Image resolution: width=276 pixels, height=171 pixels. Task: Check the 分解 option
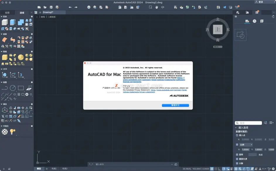pos(237,163)
